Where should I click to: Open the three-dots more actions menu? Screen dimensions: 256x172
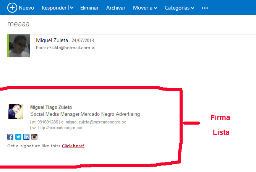[x=205, y=8]
